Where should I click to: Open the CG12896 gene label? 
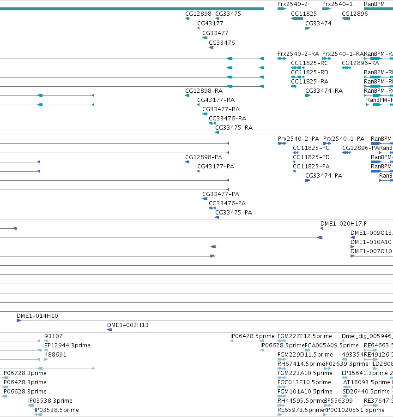coord(355,13)
